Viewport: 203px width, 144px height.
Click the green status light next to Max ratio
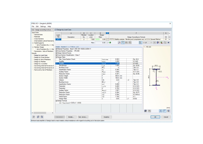point(110,43)
